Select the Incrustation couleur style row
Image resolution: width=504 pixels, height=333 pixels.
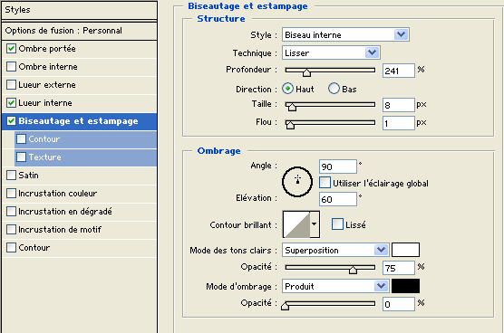tap(80, 194)
